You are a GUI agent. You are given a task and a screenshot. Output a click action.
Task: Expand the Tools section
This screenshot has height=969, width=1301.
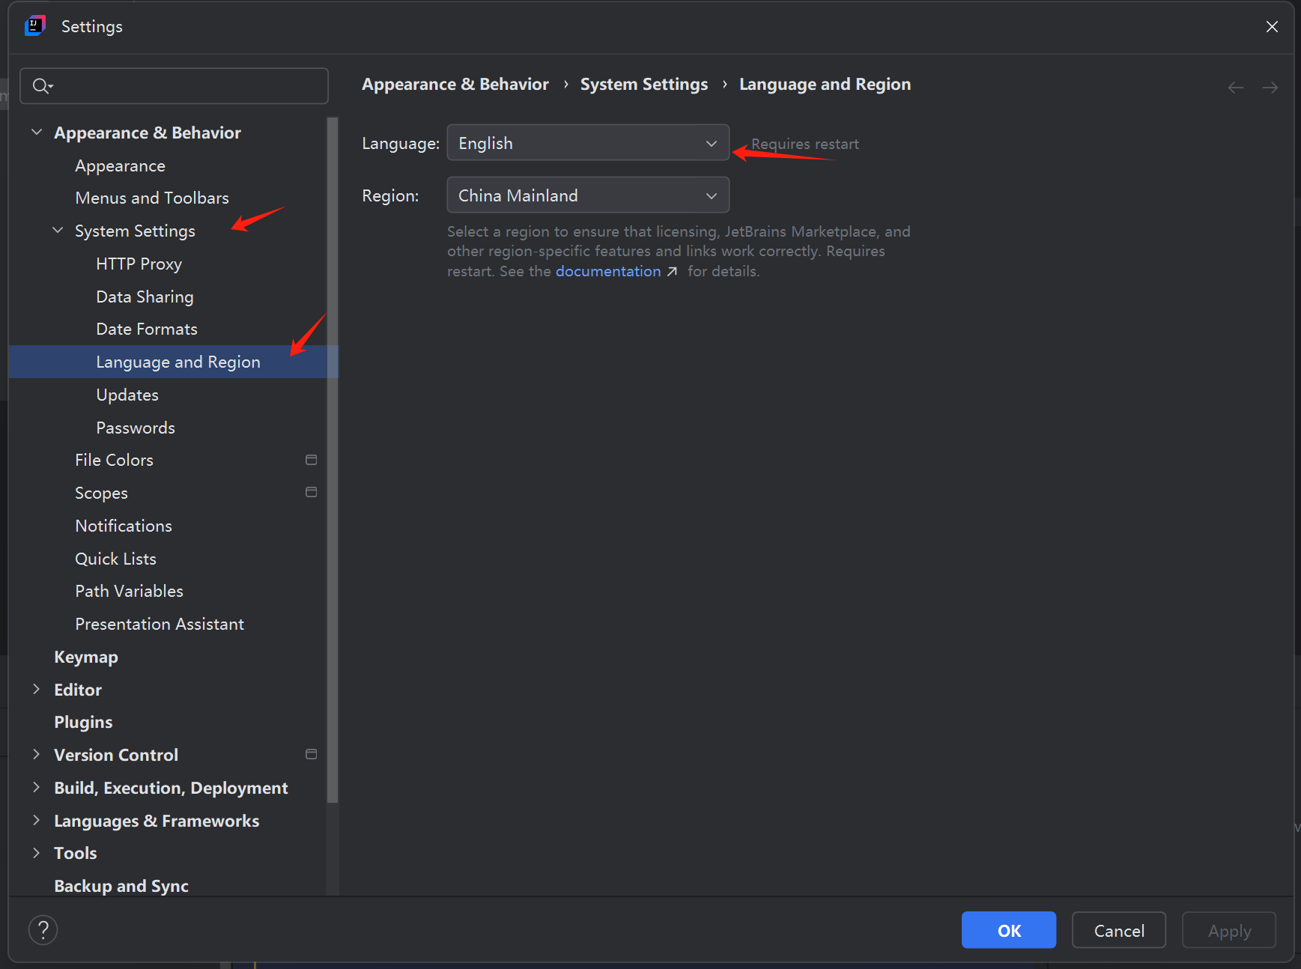tap(36, 853)
